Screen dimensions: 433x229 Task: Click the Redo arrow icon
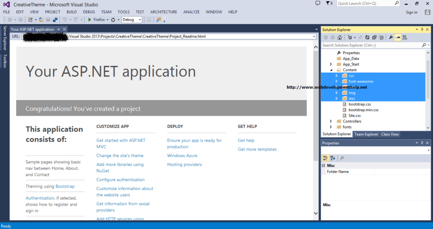(76, 19)
